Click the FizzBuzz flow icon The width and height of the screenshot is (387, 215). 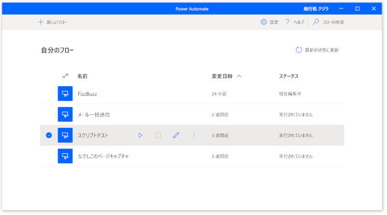tap(65, 93)
